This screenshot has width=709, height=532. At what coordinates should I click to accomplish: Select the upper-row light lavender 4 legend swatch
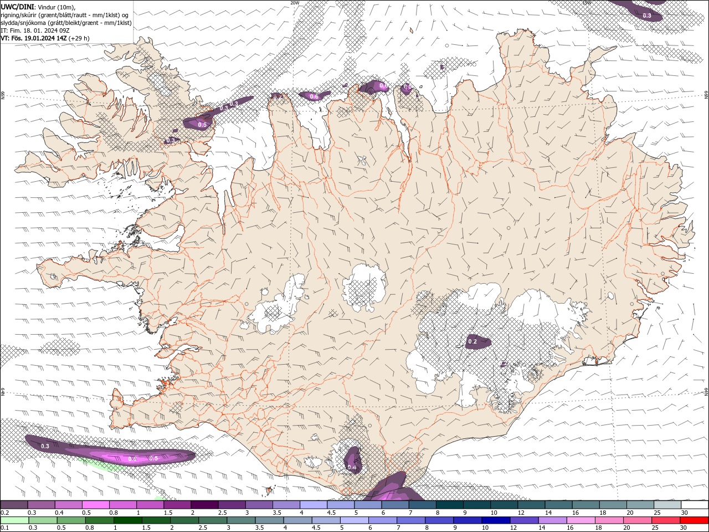tap(314, 505)
